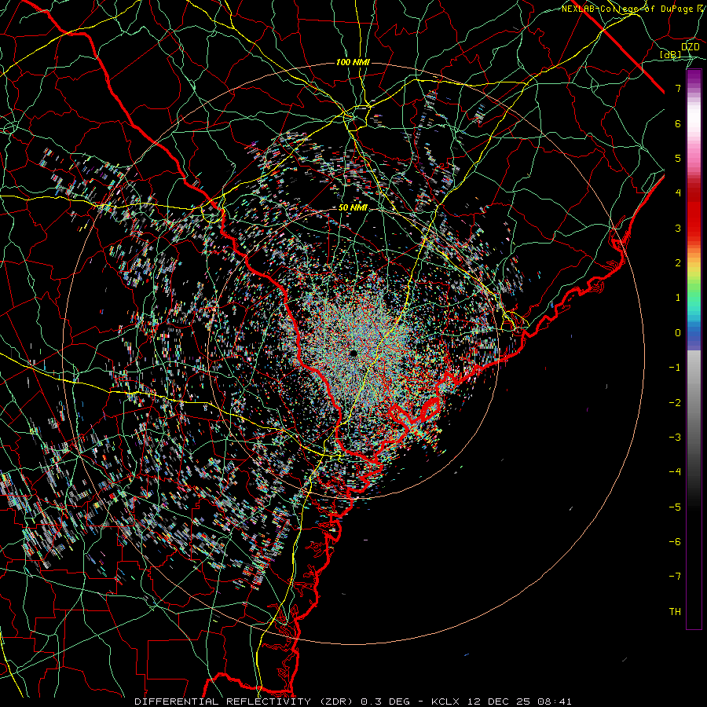This screenshot has height=707, width=707.
Task: Click the "-6" value on the scale
Action: (x=675, y=541)
